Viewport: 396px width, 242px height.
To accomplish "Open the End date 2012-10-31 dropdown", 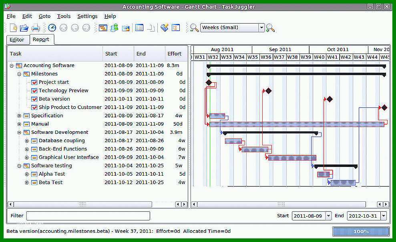I will [384, 216].
